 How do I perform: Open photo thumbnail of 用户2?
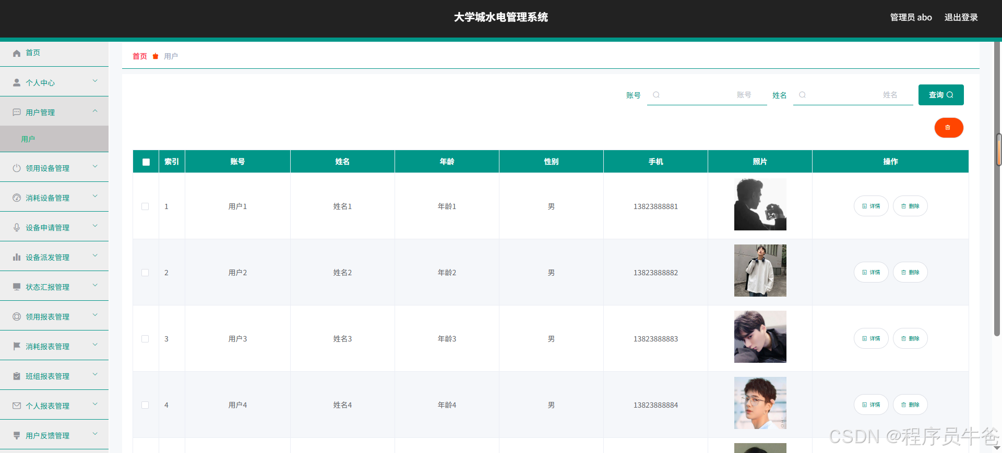tap(760, 271)
